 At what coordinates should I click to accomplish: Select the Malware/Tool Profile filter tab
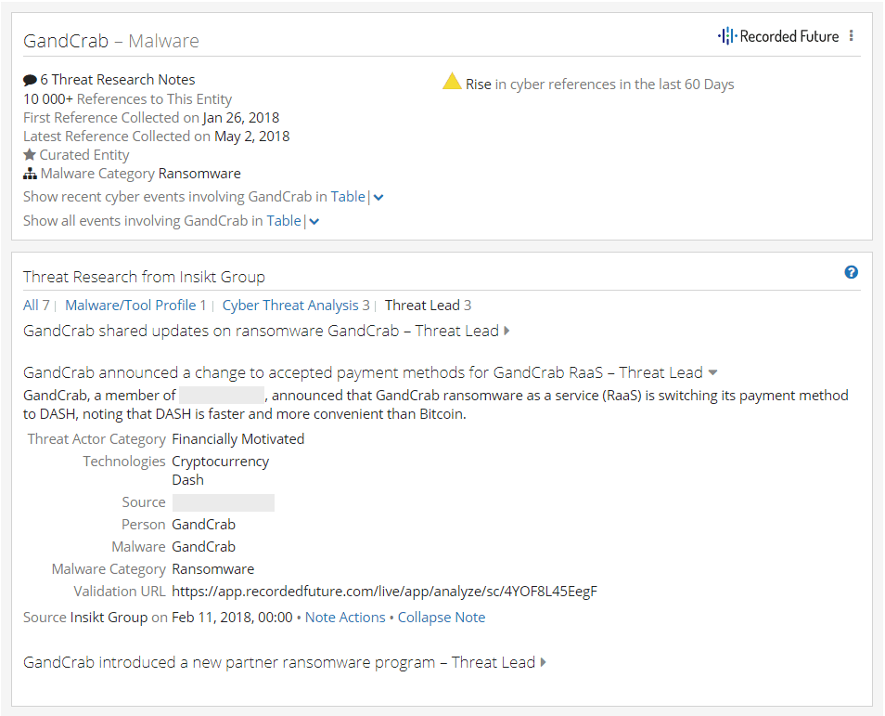point(135,306)
